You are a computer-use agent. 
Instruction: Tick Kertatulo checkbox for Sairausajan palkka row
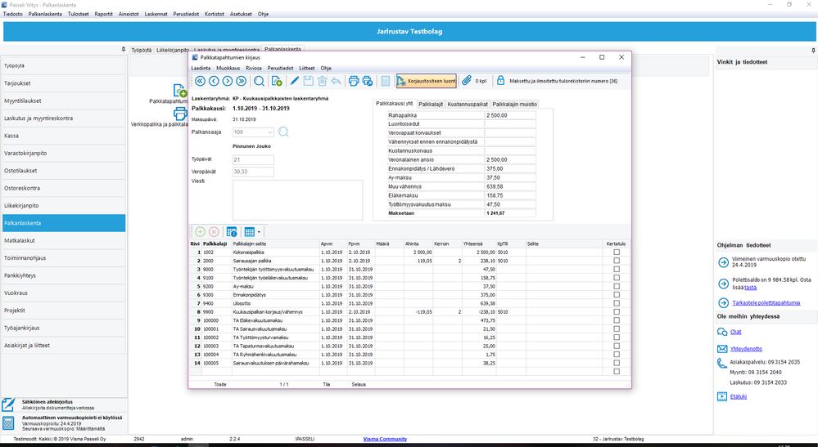tap(617, 261)
